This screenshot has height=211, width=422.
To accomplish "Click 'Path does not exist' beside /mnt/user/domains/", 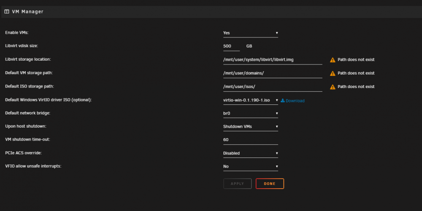I will click(x=356, y=73).
